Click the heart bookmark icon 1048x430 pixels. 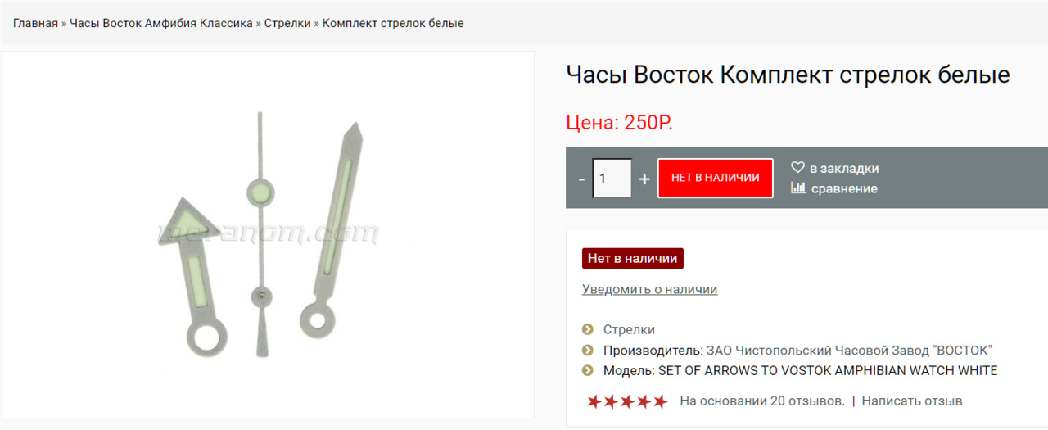pyautogui.click(x=798, y=167)
